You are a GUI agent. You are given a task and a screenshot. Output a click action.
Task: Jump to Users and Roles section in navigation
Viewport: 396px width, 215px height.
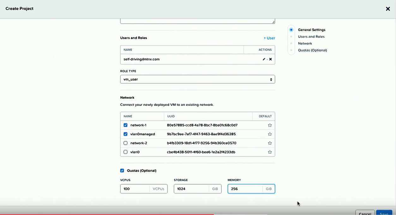point(311,37)
